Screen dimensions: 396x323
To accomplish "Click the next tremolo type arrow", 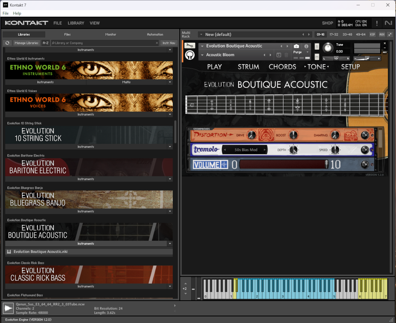I will coord(265,150).
